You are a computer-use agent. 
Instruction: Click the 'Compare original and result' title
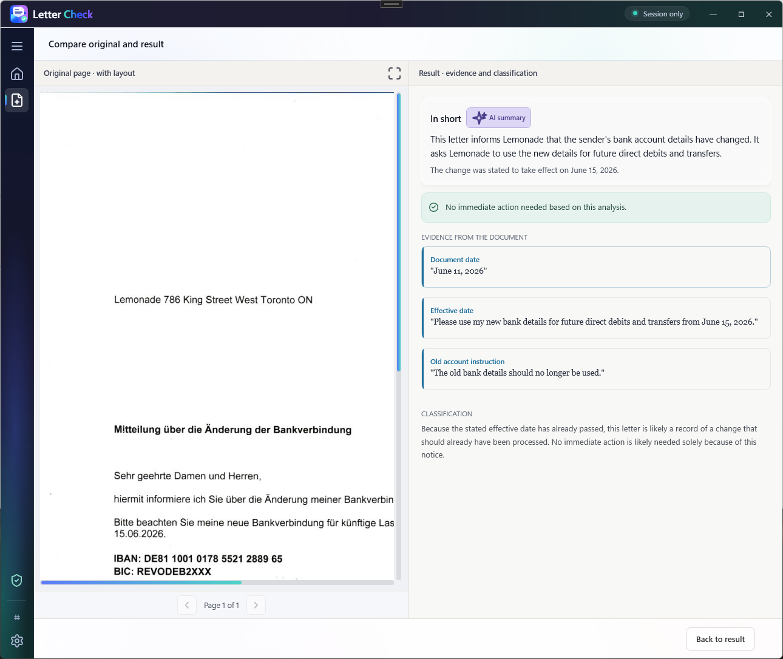pyautogui.click(x=106, y=44)
